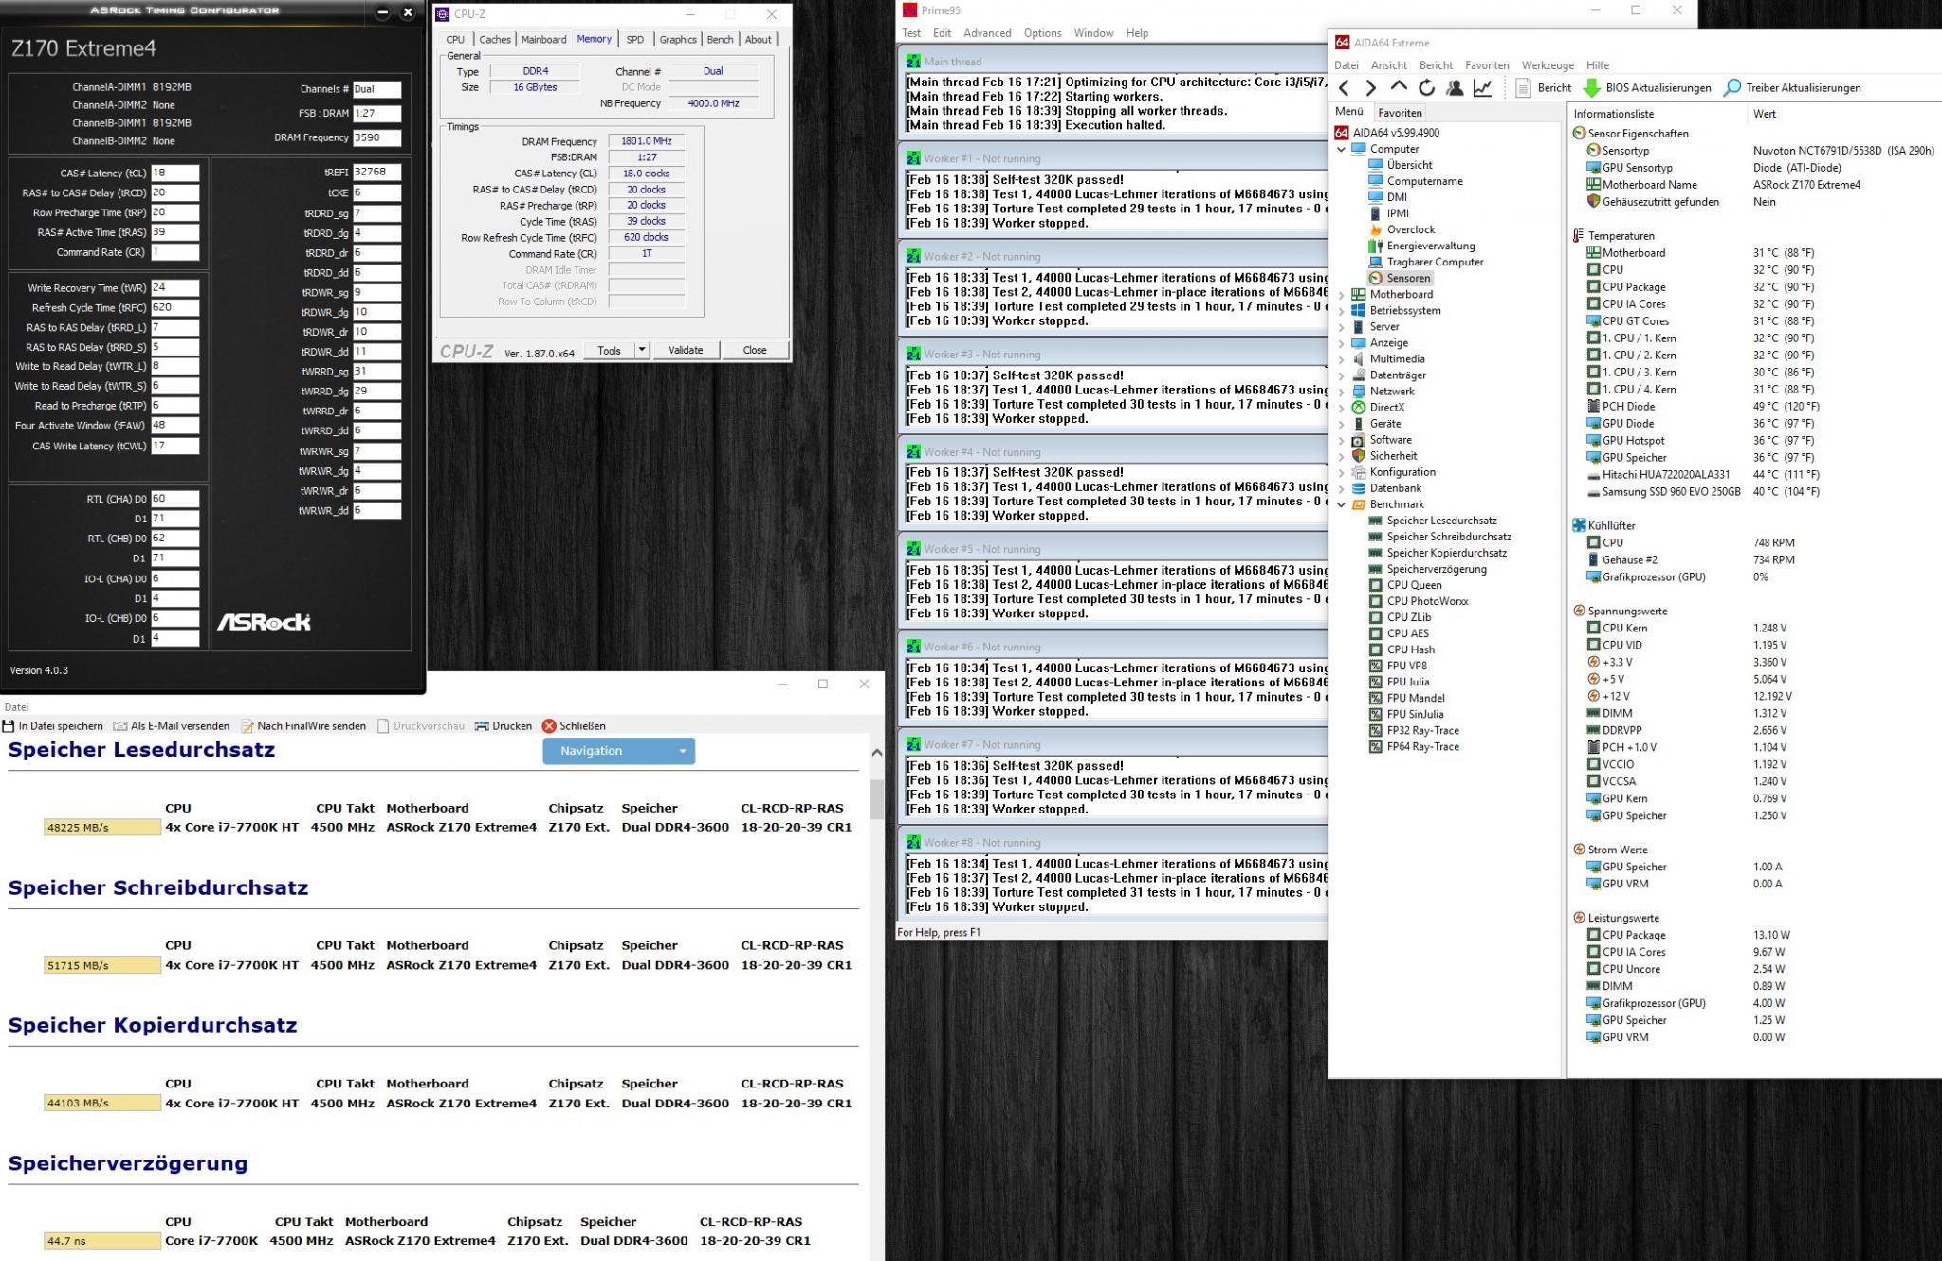Collapse the Benchmark tree node
The width and height of the screenshot is (1942, 1261).
[1341, 504]
